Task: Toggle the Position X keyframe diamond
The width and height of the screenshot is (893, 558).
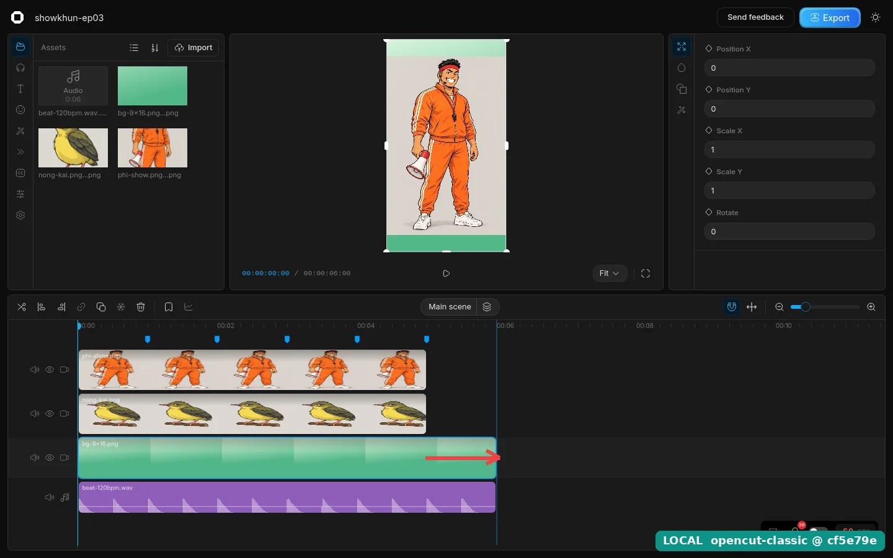Action: [x=709, y=48]
